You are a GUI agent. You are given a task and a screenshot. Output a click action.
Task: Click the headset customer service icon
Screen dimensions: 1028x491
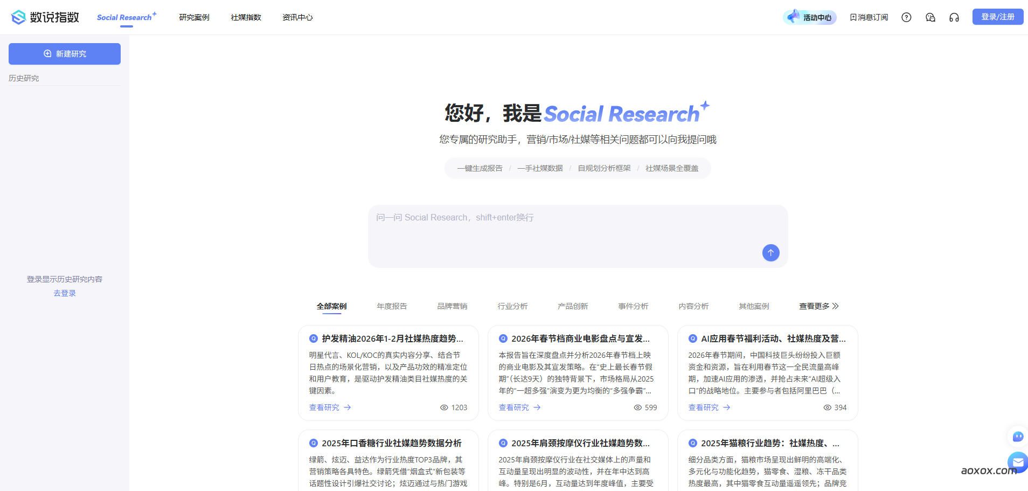pos(954,17)
